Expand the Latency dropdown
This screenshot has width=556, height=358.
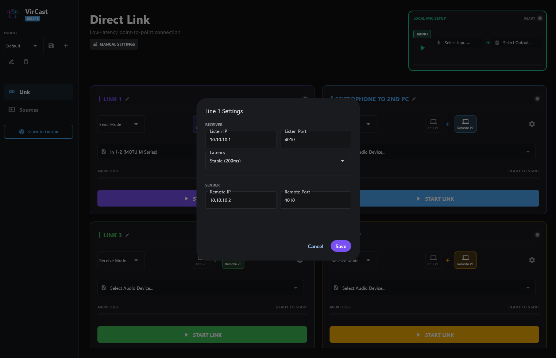click(x=278, y=161)
